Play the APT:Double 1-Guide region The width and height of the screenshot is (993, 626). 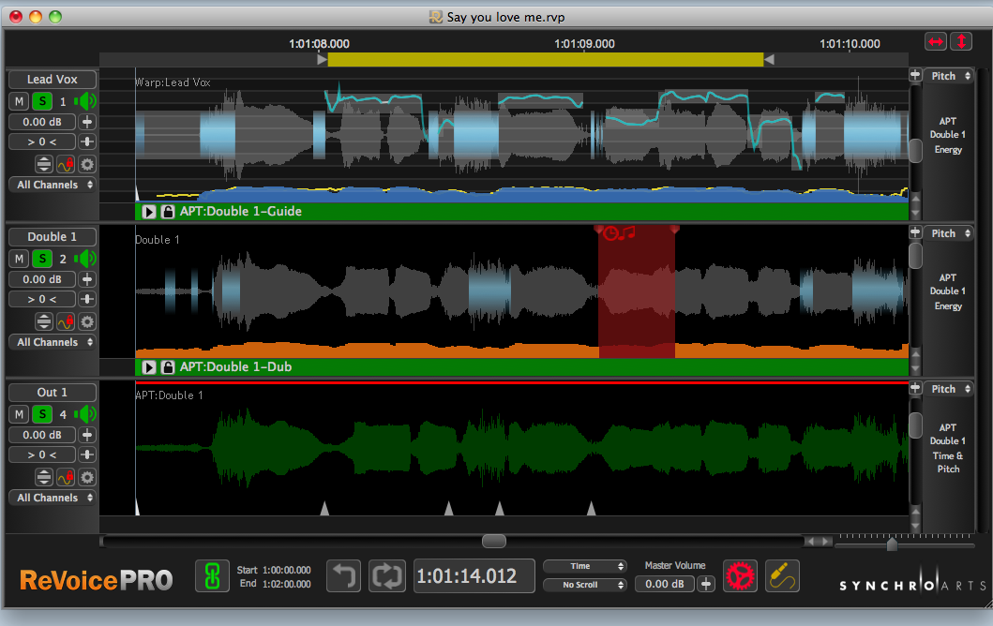(149, 212)
